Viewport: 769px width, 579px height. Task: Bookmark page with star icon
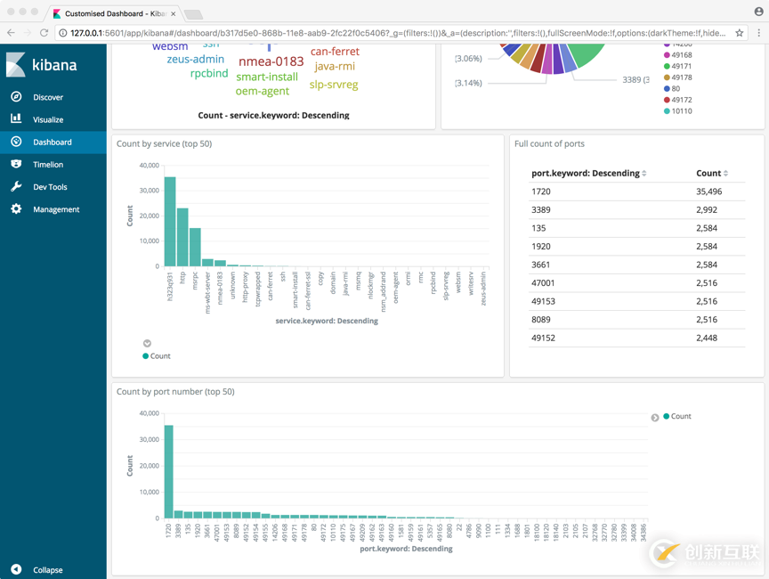point(739,32)
